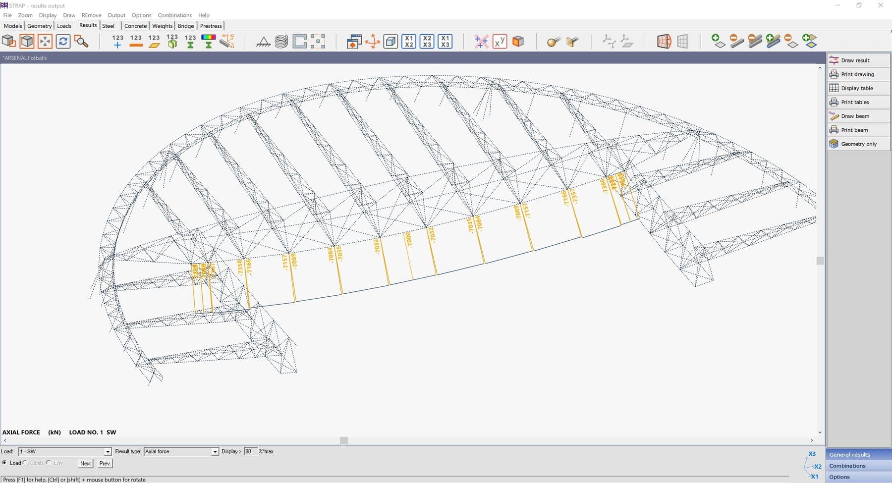
Task: Select the Env radio button
Action: pos(49,463)
